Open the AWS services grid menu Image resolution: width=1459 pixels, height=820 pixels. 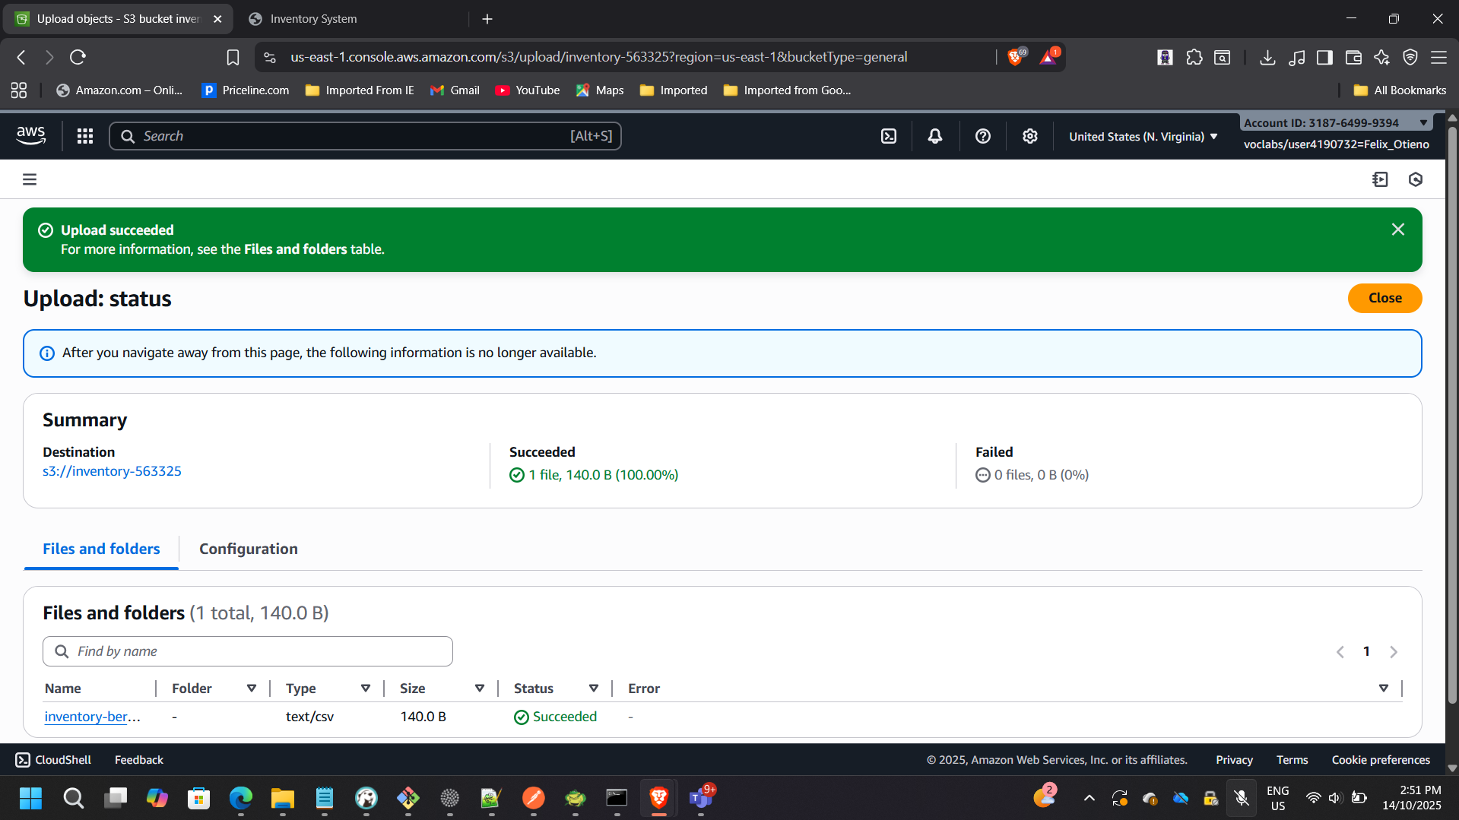pyautogui.click(x=84, y=136)
